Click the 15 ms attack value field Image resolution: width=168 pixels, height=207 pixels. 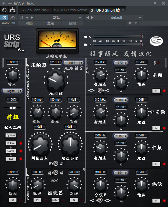coord(37,100)
